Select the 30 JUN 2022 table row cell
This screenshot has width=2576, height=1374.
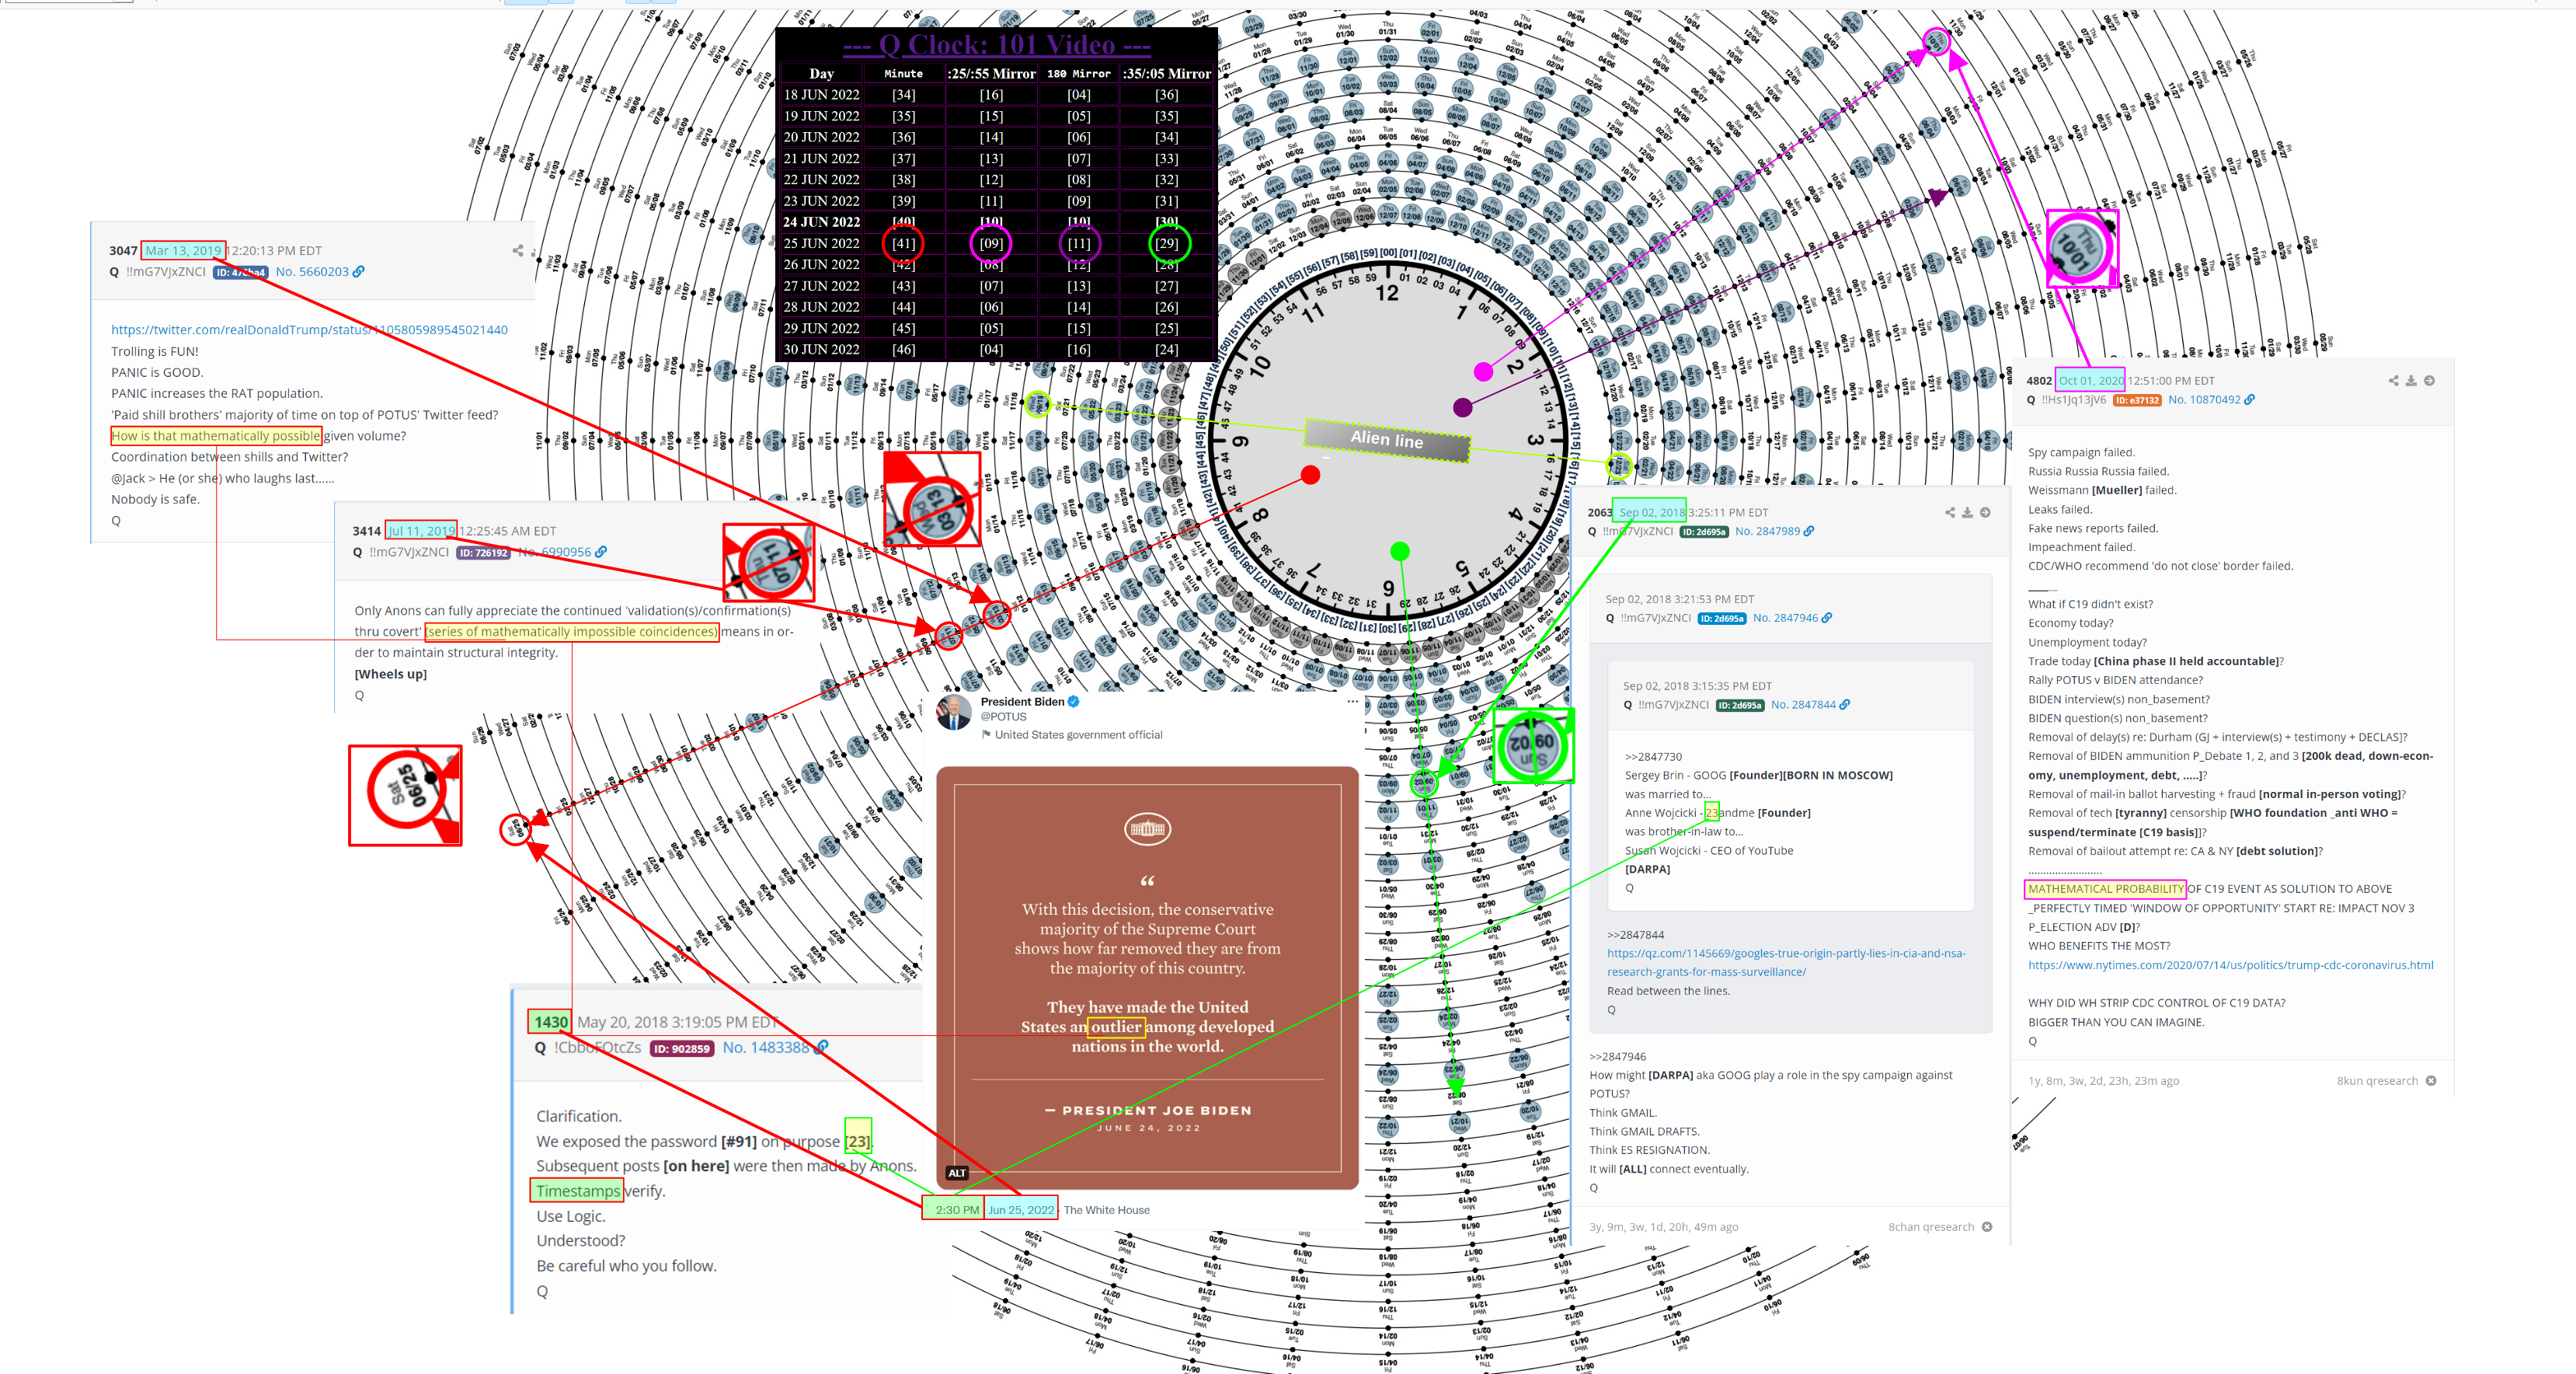point(821,350)
